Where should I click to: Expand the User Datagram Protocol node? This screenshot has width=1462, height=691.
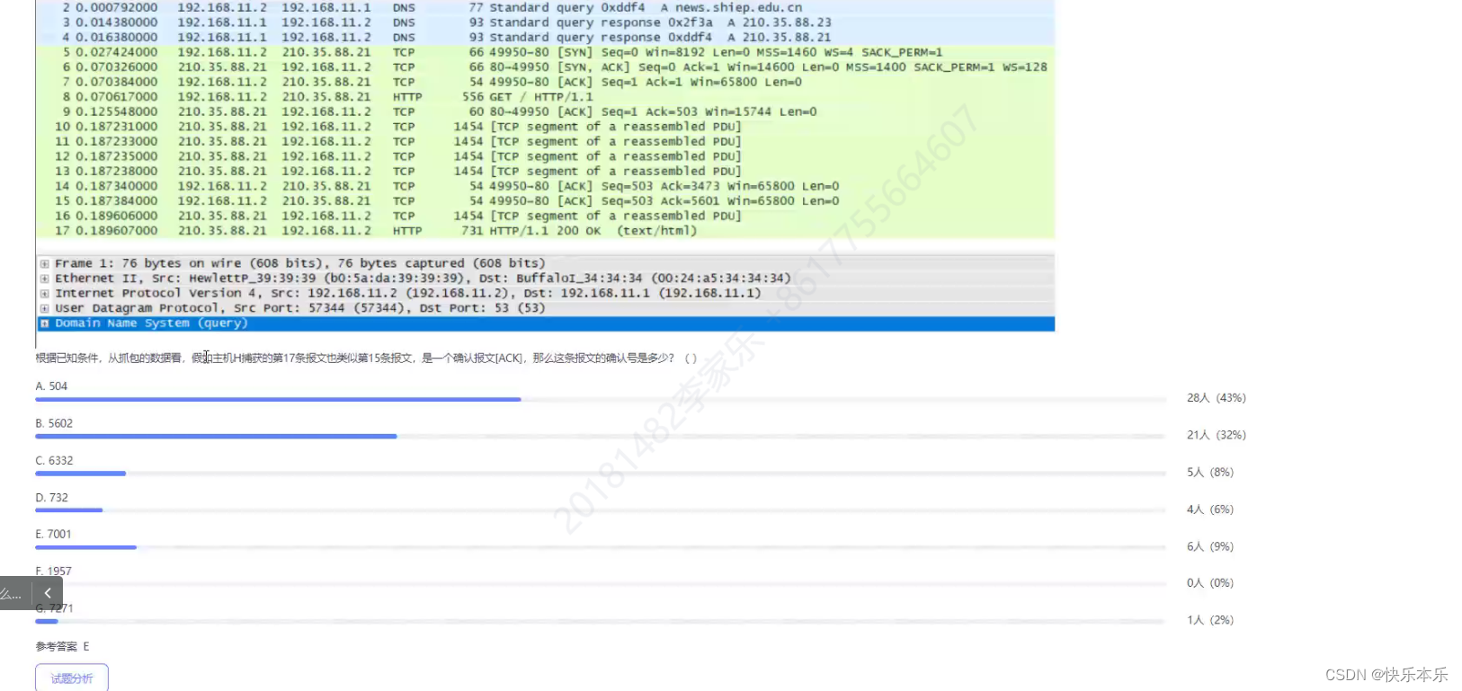pos(44,308)
